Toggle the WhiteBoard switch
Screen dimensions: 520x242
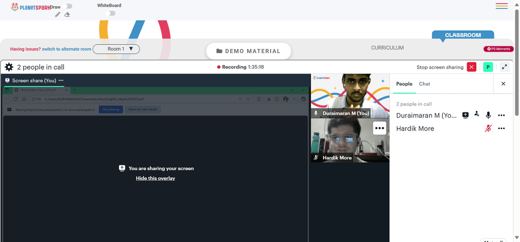[x=110, y=14]
